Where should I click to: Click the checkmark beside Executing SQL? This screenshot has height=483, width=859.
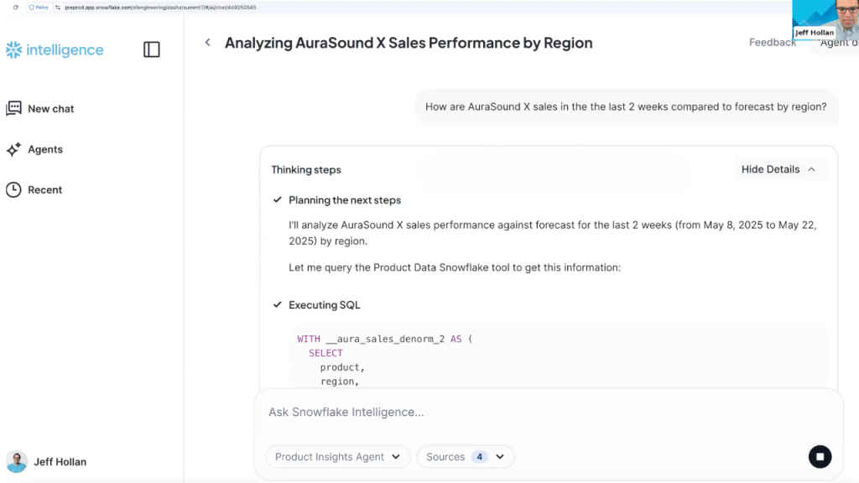(277, 304)
